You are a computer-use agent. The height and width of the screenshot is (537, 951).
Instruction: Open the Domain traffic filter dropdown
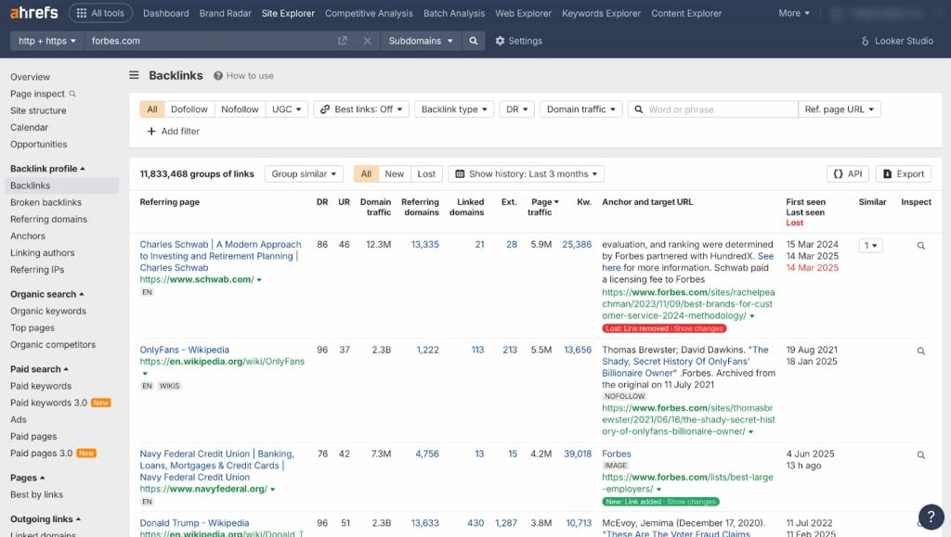[581, 109]
